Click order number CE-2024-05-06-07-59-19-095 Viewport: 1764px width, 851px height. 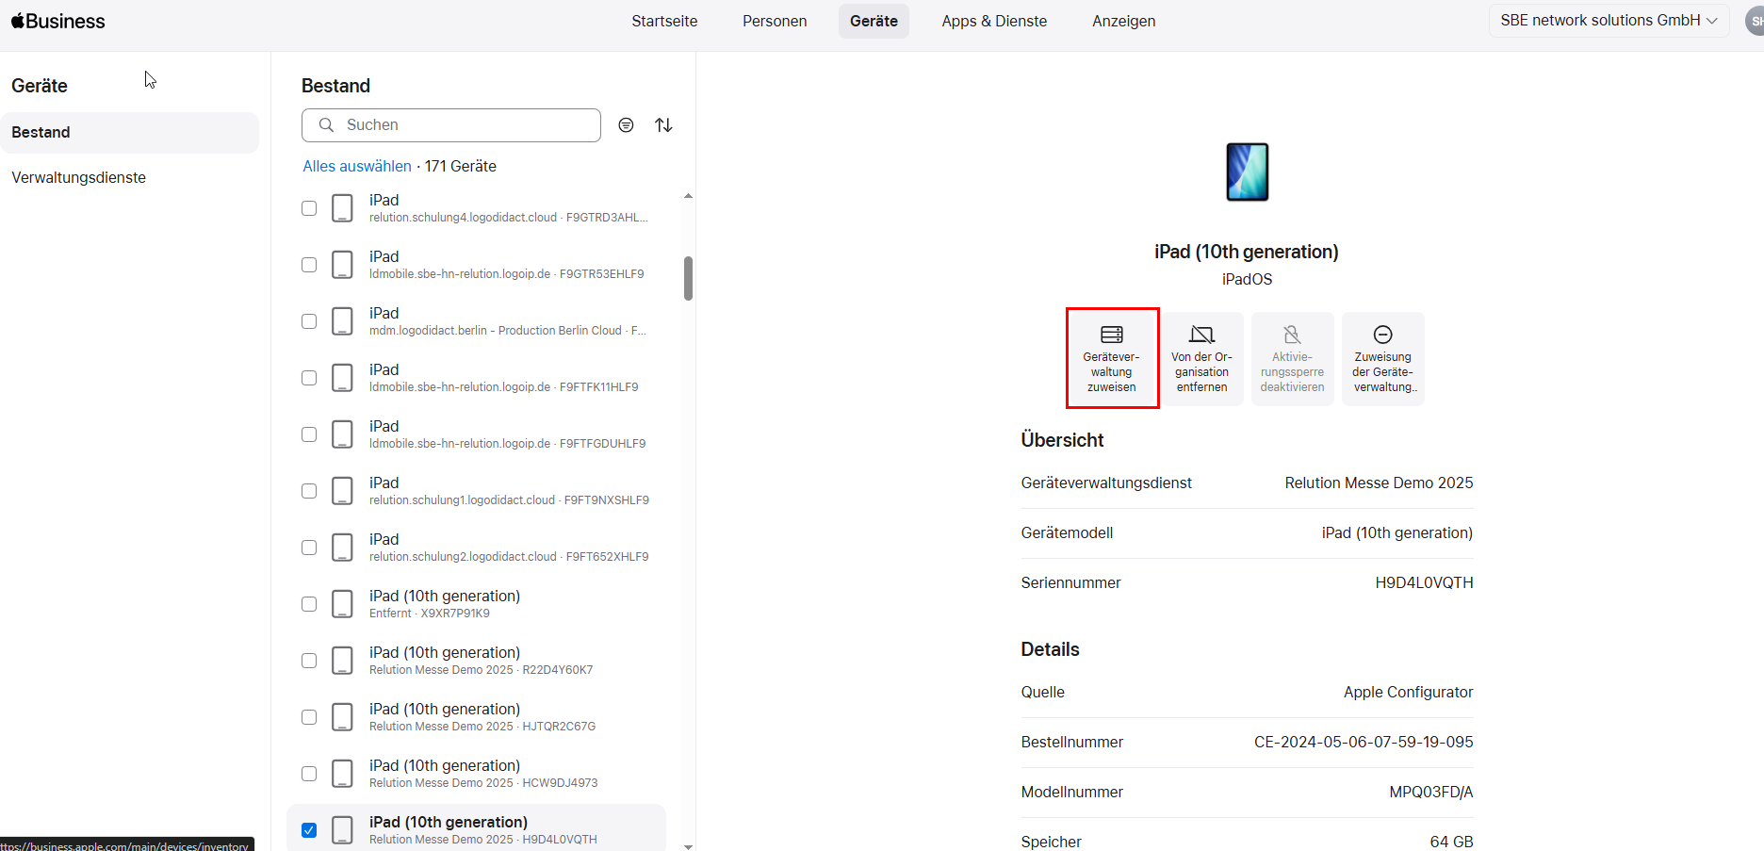[x=1364, y=743]
